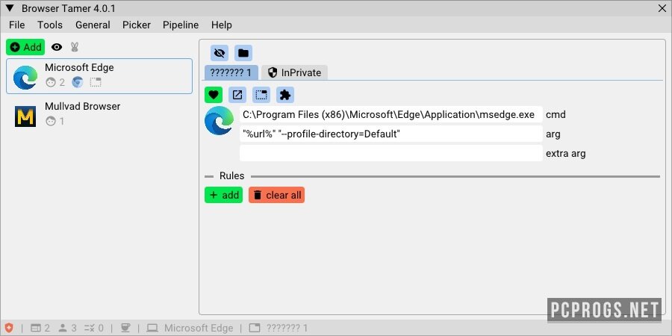Click the puzzle piece extension button
Image resolution: width=672 pixels, height=336 pixels.
285,95
